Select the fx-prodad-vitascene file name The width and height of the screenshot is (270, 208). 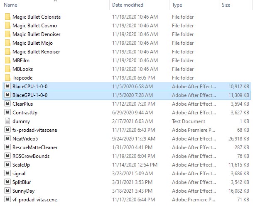pyautogui.click(x=35, y=130)
